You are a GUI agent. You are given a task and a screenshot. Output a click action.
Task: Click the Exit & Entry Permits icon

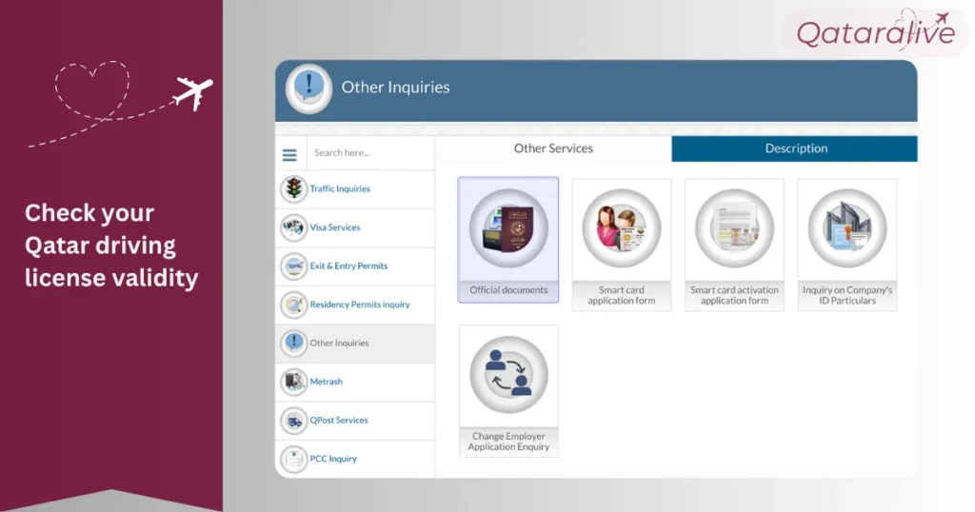(x=293, y=266)
